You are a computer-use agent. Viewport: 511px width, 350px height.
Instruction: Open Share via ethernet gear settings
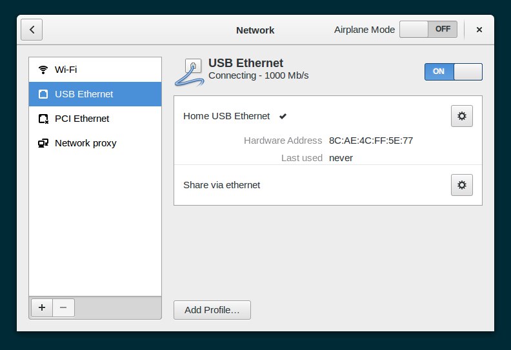pyautogui.click(x=461, y=185)
